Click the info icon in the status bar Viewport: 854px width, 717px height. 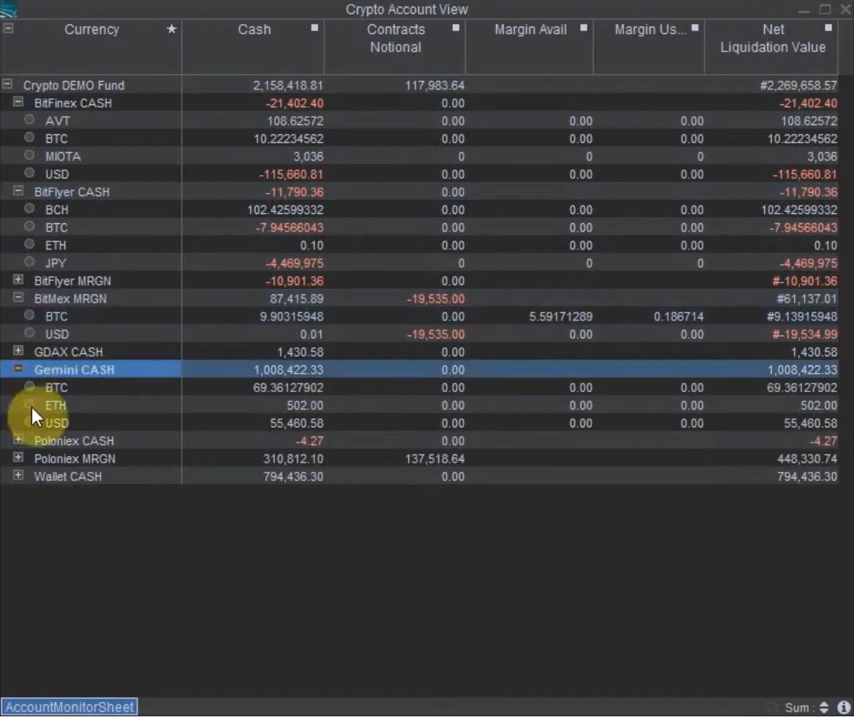(x=843, y=708)
